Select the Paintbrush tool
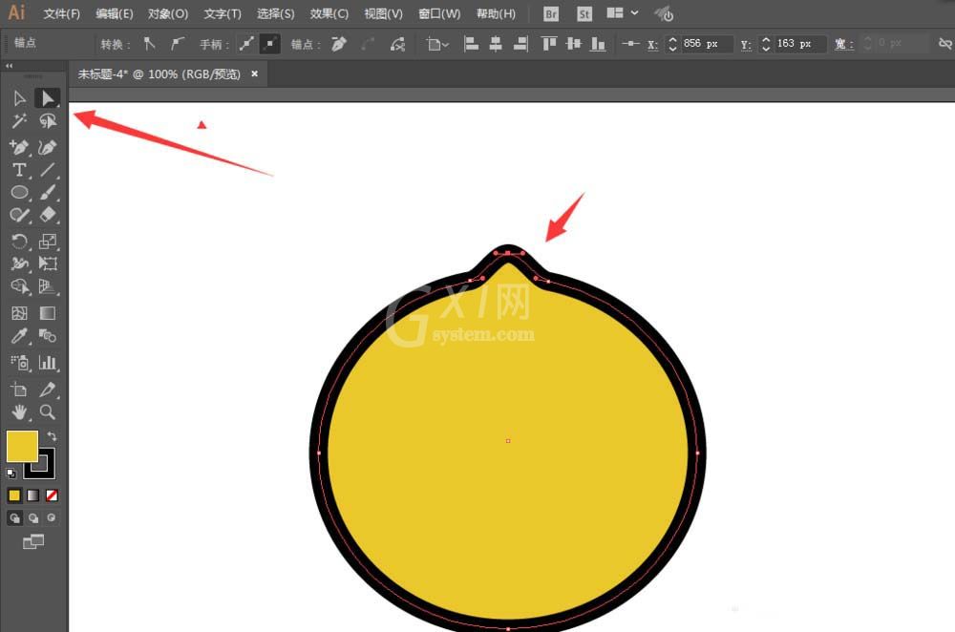 [x=48, y=193]
